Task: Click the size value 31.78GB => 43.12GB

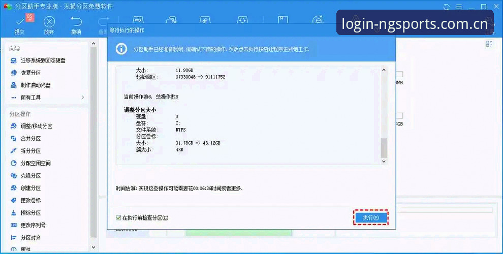Action: pos(198,143)
